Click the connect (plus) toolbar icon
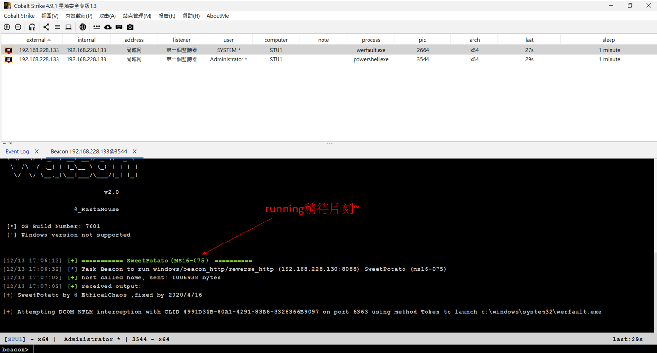 point(7,27)
